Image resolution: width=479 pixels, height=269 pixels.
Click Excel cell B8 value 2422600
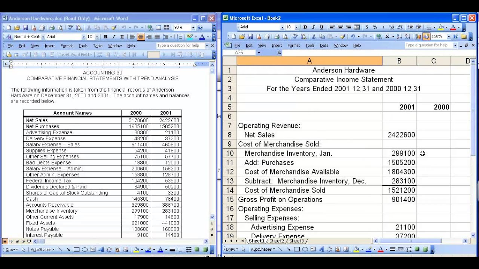click(x=399, y=135)
